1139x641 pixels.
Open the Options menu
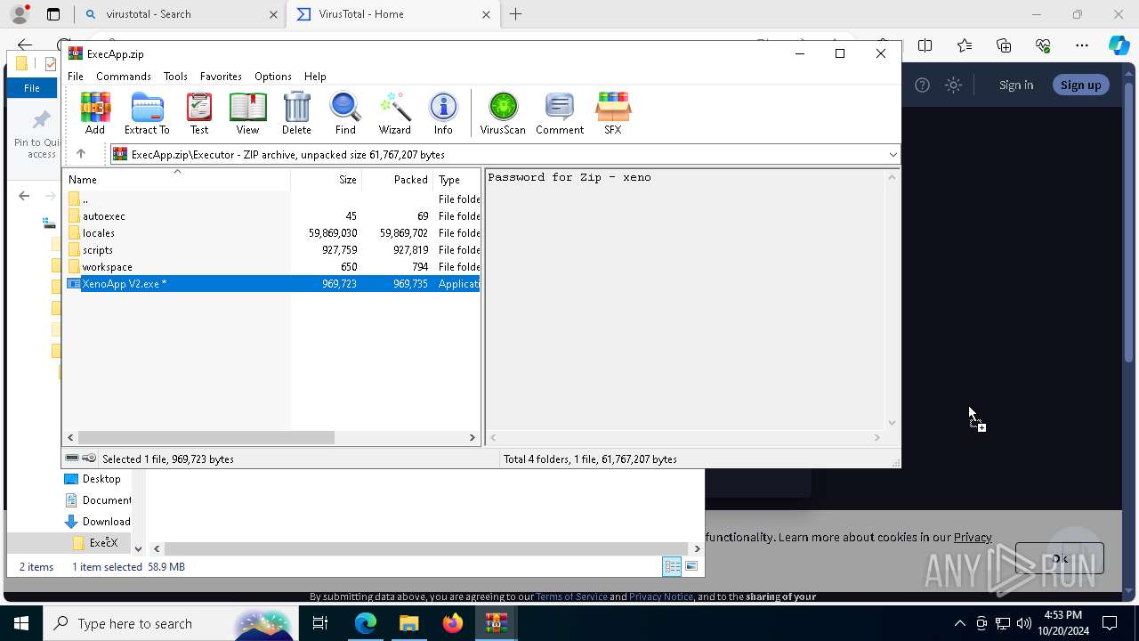pos(272,77)
